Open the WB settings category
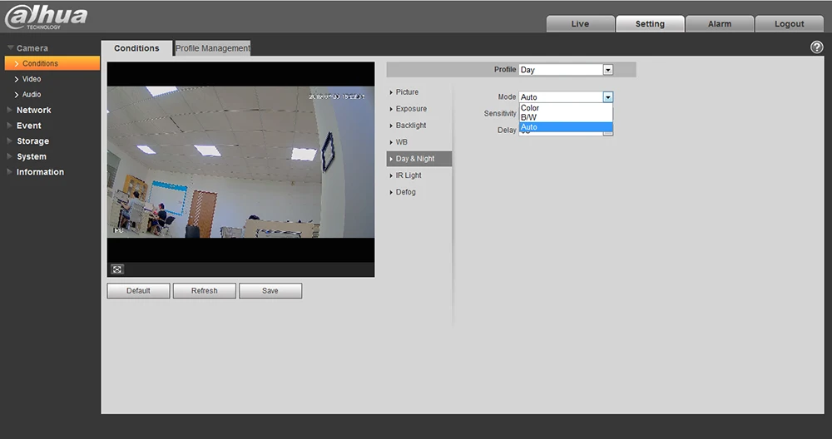This screenshot has height=439, width=832. pos(401,142)
